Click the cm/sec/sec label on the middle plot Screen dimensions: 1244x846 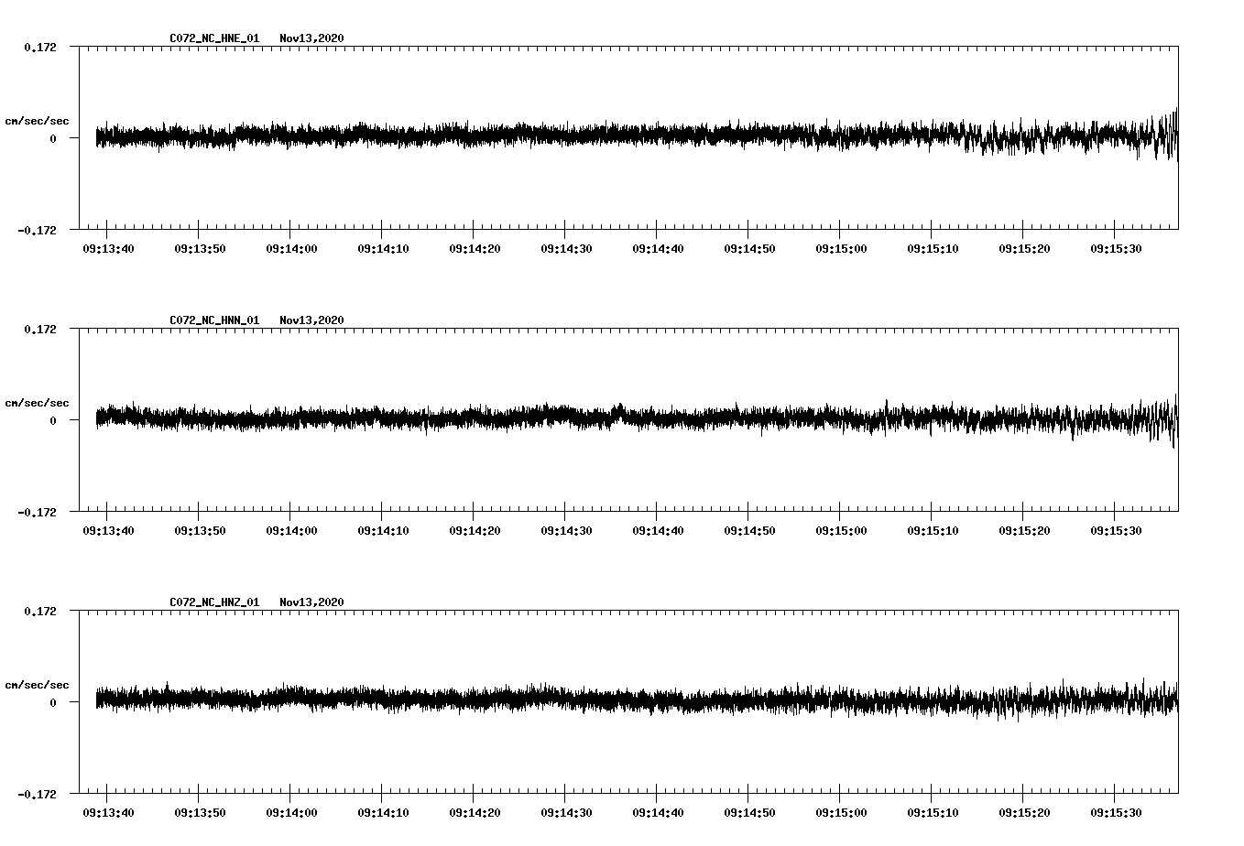click(x=38, y=402)
